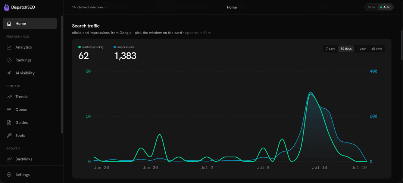Open the Settings gear icon
The width and height of the screenshot is (403, 183).
coord(9,174)
